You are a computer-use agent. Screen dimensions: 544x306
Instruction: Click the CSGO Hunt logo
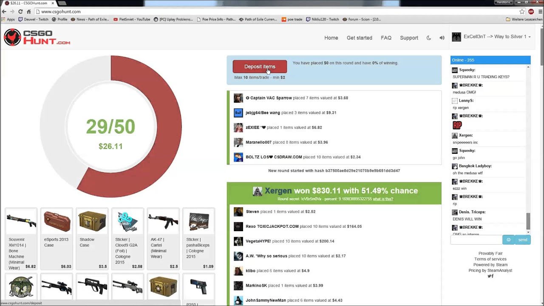(x=37, y=37)
